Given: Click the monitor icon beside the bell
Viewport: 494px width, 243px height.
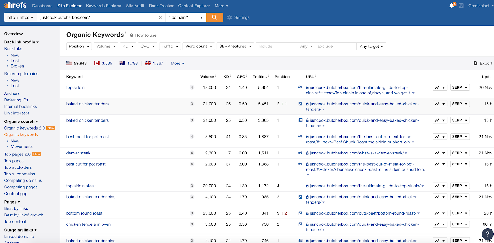Looking at the screenshot, I should [461, 6].
